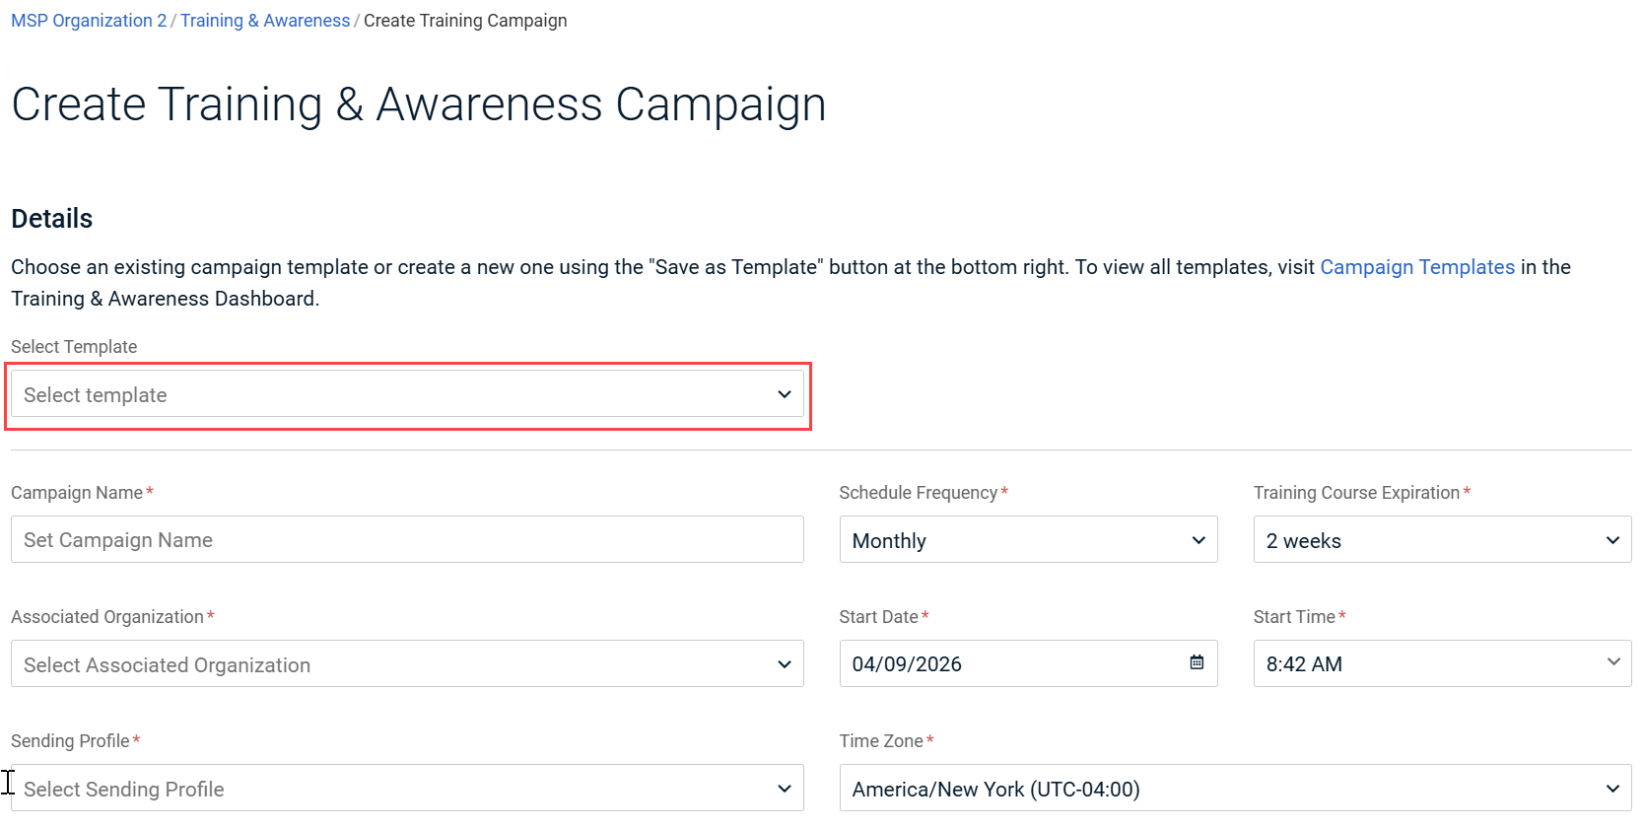Open the Start Date calendar picker icon

(x=1197, y=662)
